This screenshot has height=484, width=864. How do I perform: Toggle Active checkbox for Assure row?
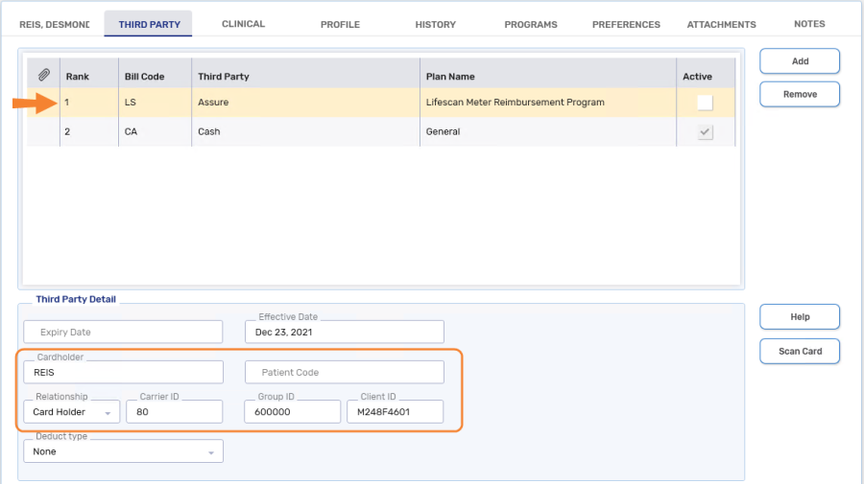pos(705,103)
